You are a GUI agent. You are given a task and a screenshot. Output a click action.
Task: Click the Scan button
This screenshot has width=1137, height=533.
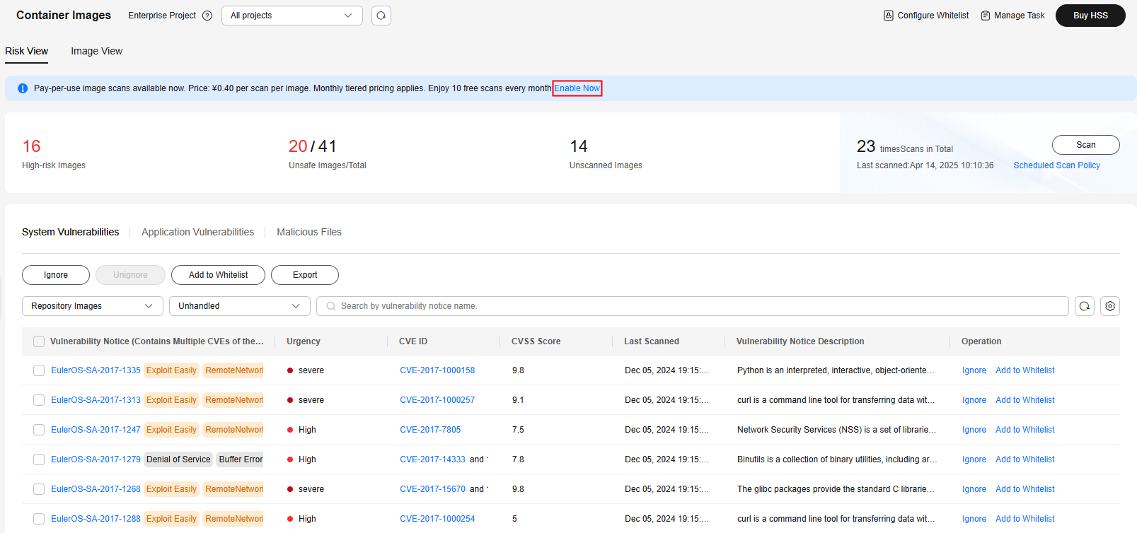point(1086,145)
